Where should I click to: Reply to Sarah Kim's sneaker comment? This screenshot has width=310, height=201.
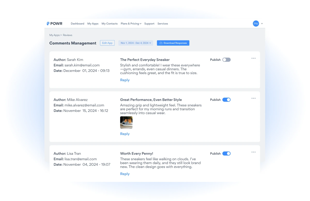(125, 80)
